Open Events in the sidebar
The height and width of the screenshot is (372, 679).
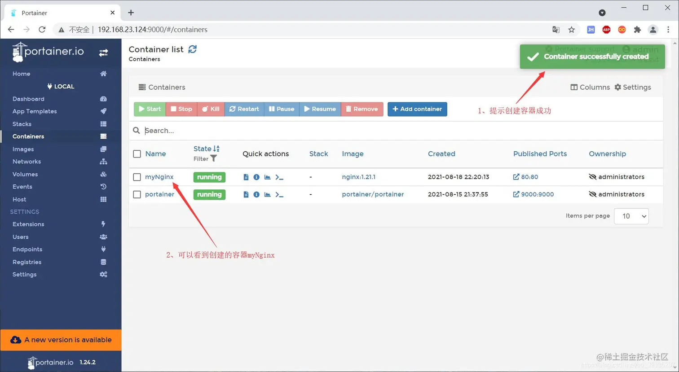tap(61, 187)
